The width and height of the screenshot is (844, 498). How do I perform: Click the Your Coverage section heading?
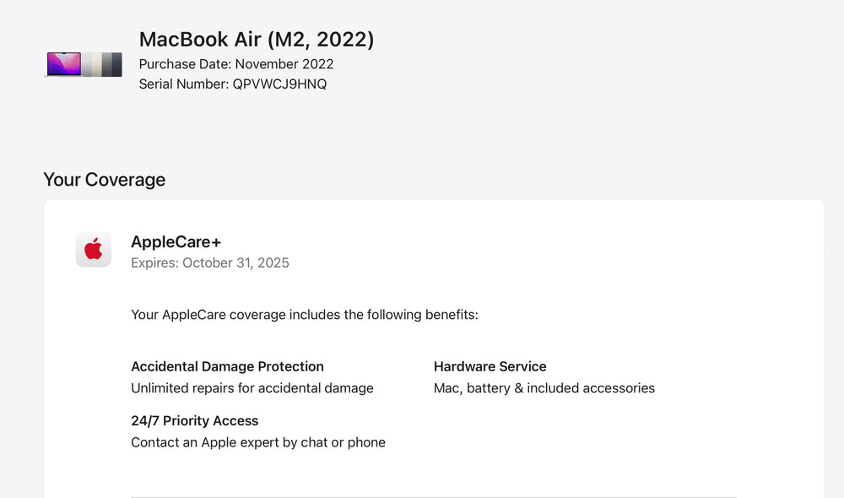104,180
